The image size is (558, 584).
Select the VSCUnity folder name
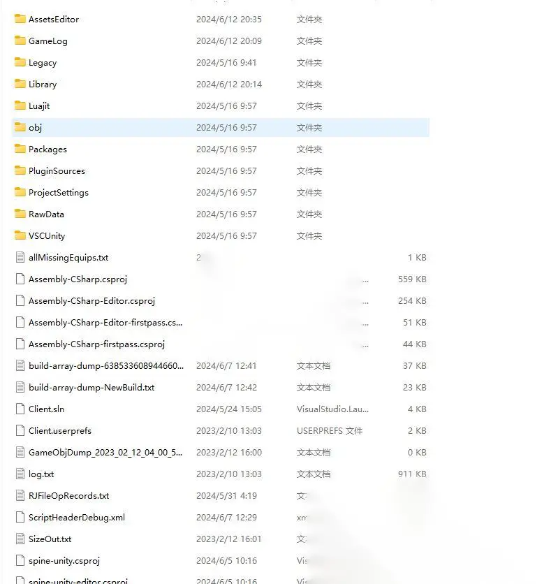[x=47, y=235]
